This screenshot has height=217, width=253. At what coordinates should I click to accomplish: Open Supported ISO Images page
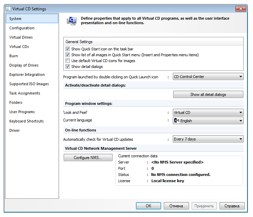pyautogui.click(x=32, y=84)
